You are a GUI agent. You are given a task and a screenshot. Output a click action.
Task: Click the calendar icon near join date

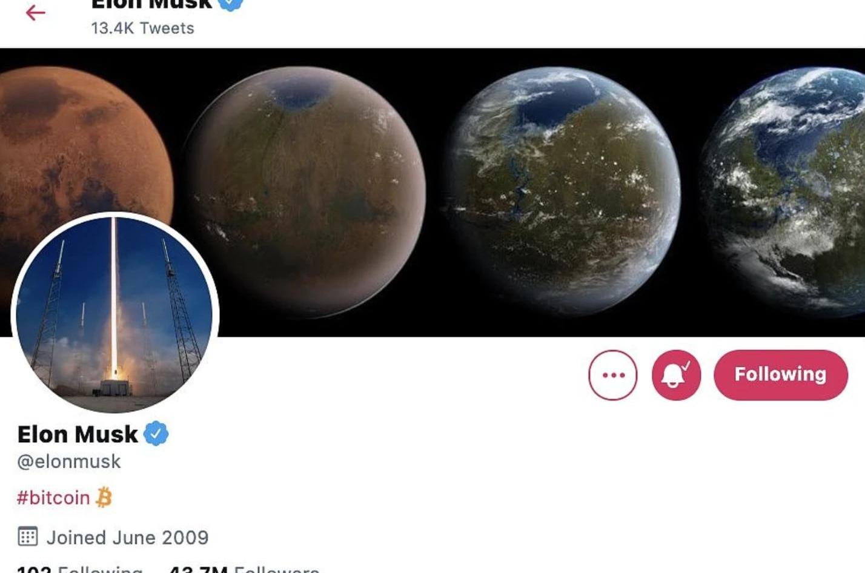(x=28, y=536)
